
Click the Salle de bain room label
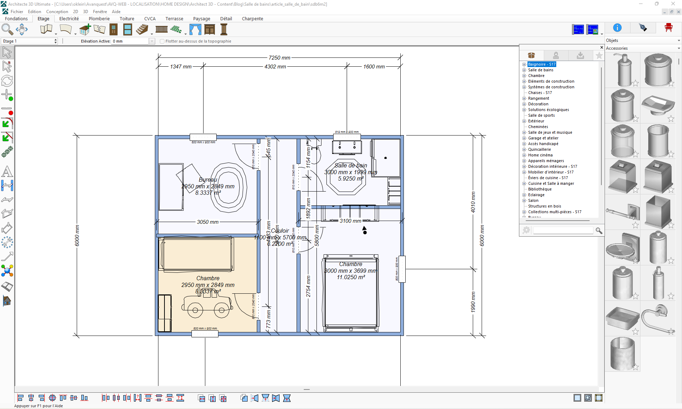tap(351, 165)
